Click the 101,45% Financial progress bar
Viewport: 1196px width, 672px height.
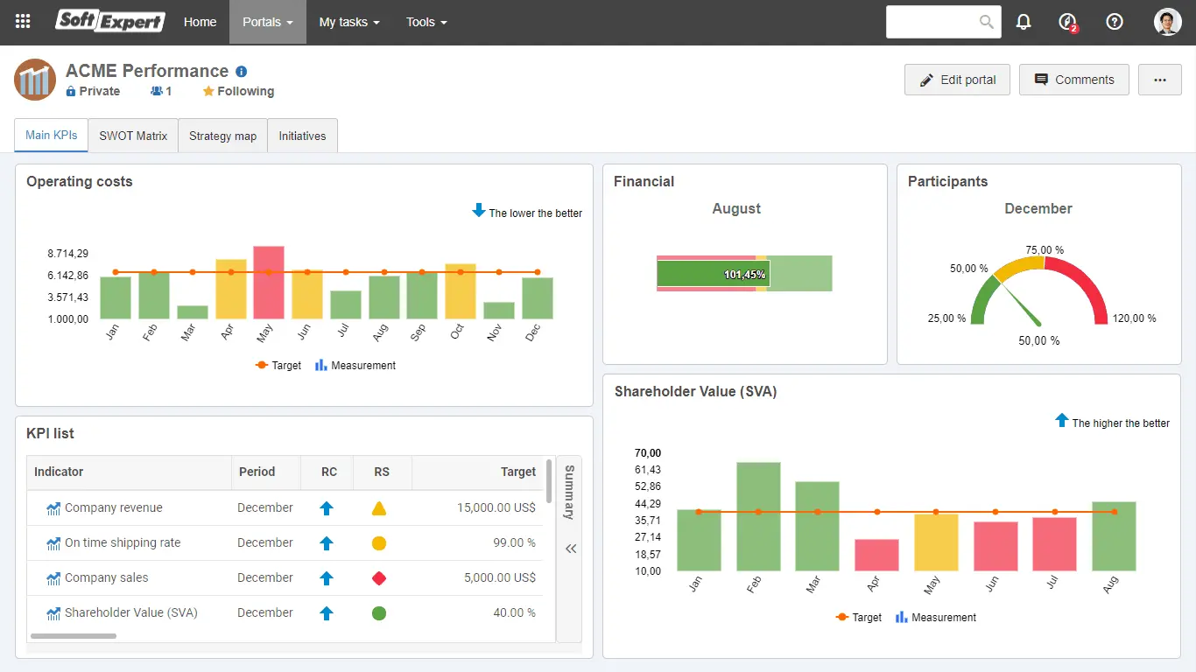(x=743, y=273)
